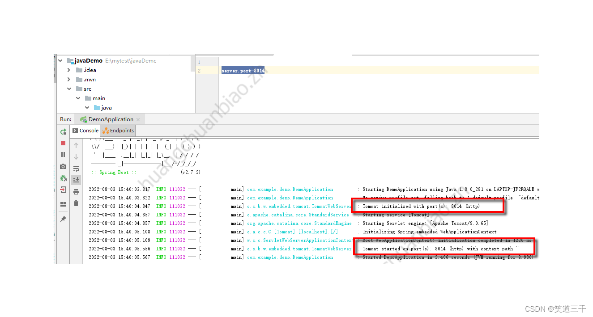Select the highlighted server.port=8014 text
Viewport: 593px width, 317px height.
click(x=243, y=70)
